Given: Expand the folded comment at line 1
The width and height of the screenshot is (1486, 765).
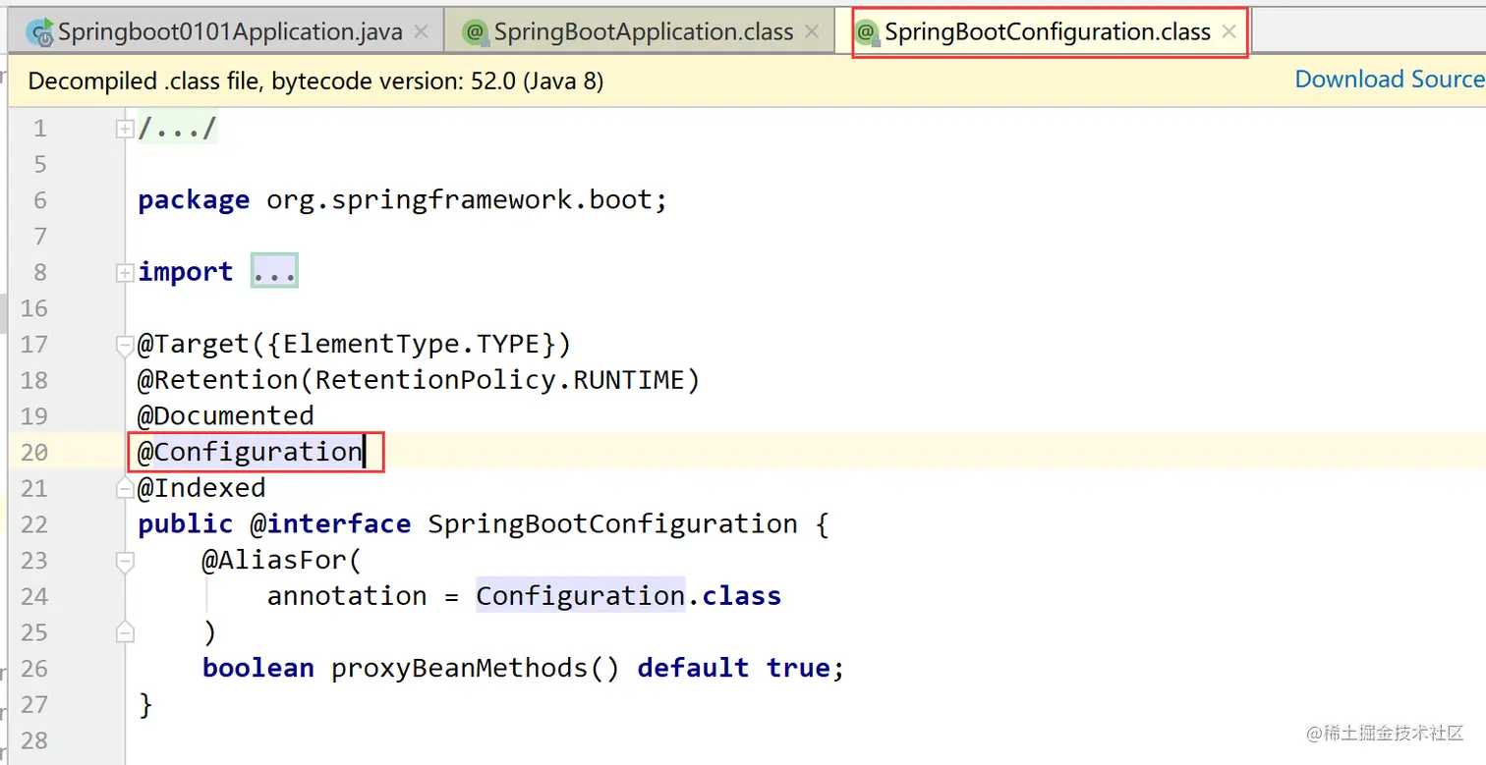Looking at the screenshot, I should (x=124, y=129).
